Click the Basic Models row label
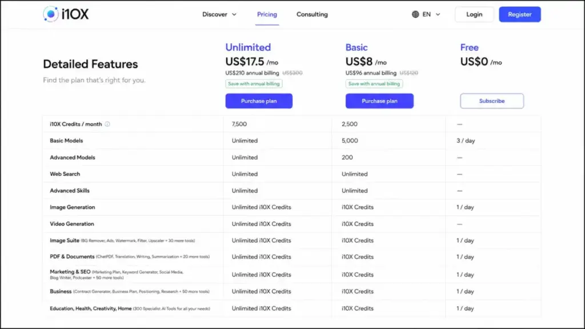585x329 pixels. click(x=66, y=141)
